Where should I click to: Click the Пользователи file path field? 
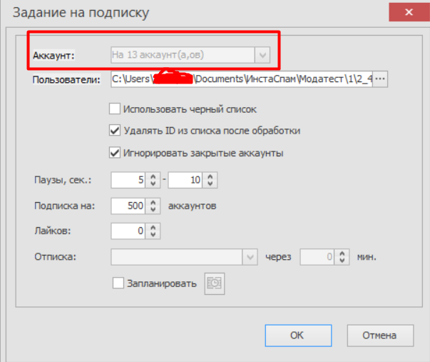[x=242, y=79]
